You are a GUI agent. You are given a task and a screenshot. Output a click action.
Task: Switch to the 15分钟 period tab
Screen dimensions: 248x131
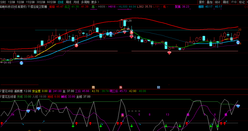(30, 2)
